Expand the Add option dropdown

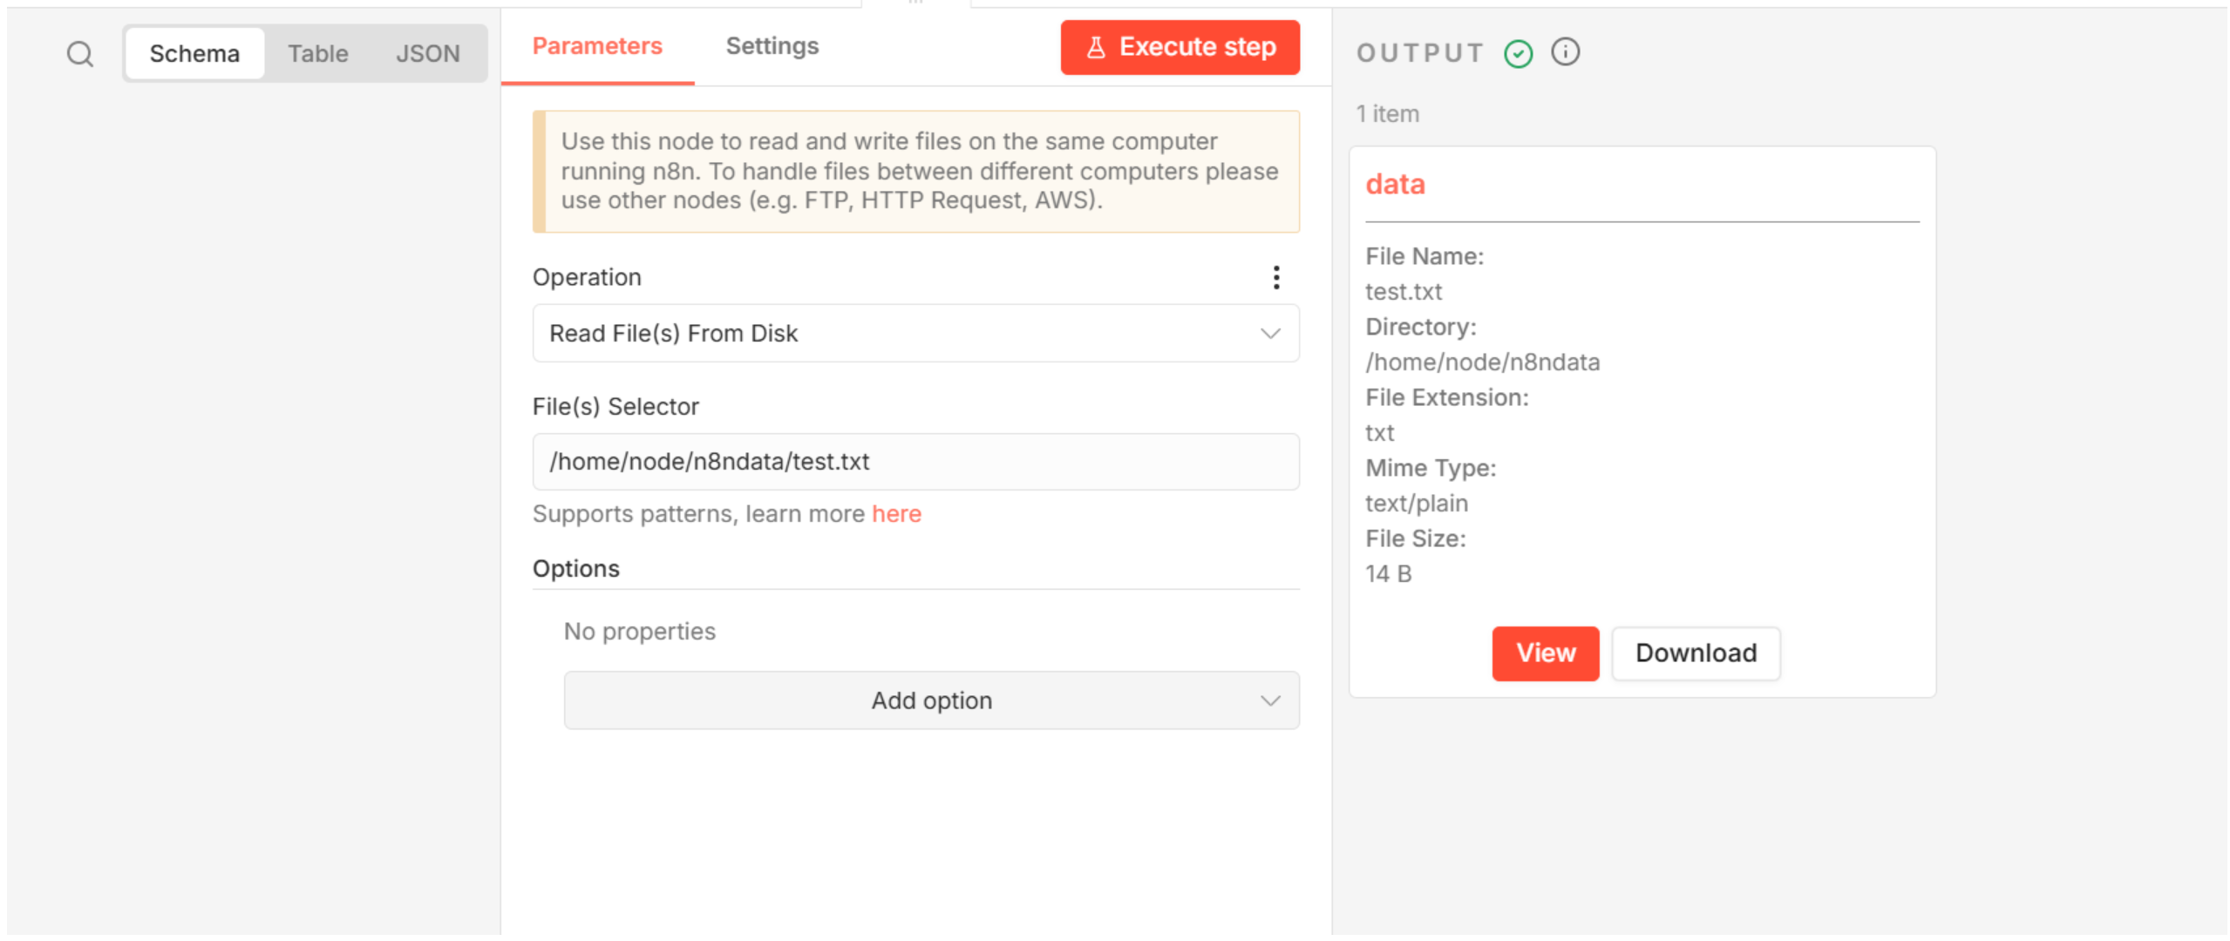pyautogui.click(x=930, y=701)
